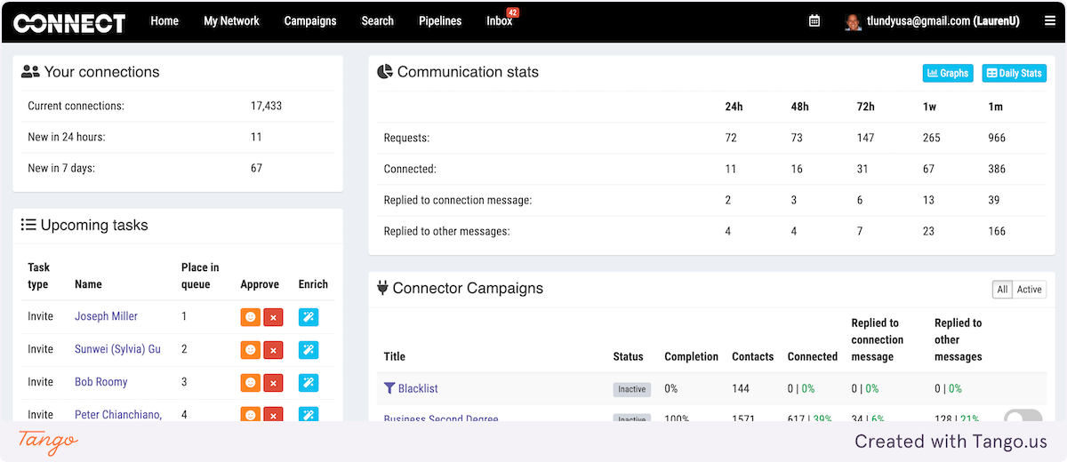
Task: Open the Campaigns menu in the navbar
Action: pyautogui.click(x=310, y=21)
